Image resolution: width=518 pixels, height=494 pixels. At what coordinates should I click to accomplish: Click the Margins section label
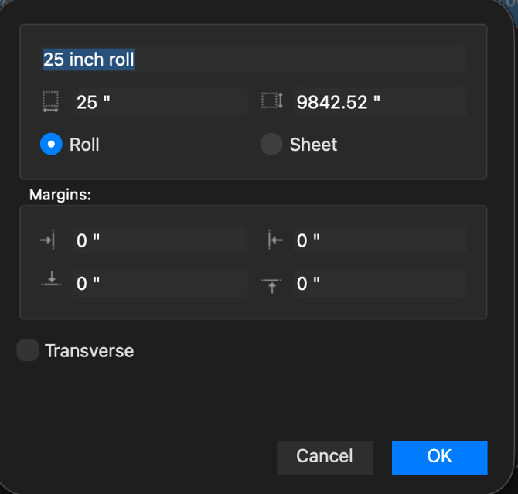pyautogui.click(x=60, y=195)
